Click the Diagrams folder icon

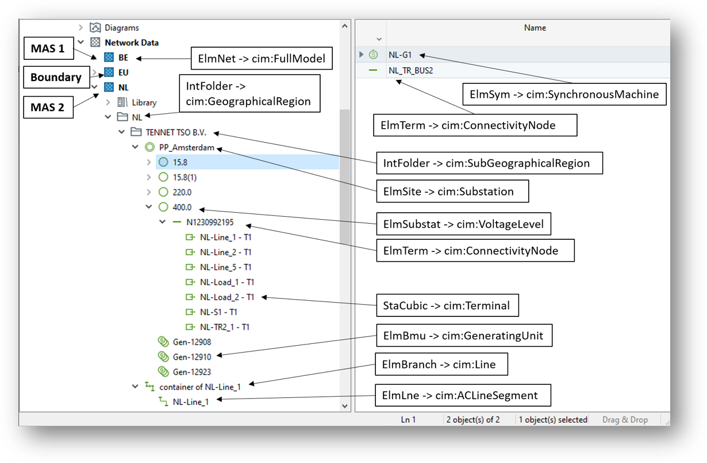point(95,28)
